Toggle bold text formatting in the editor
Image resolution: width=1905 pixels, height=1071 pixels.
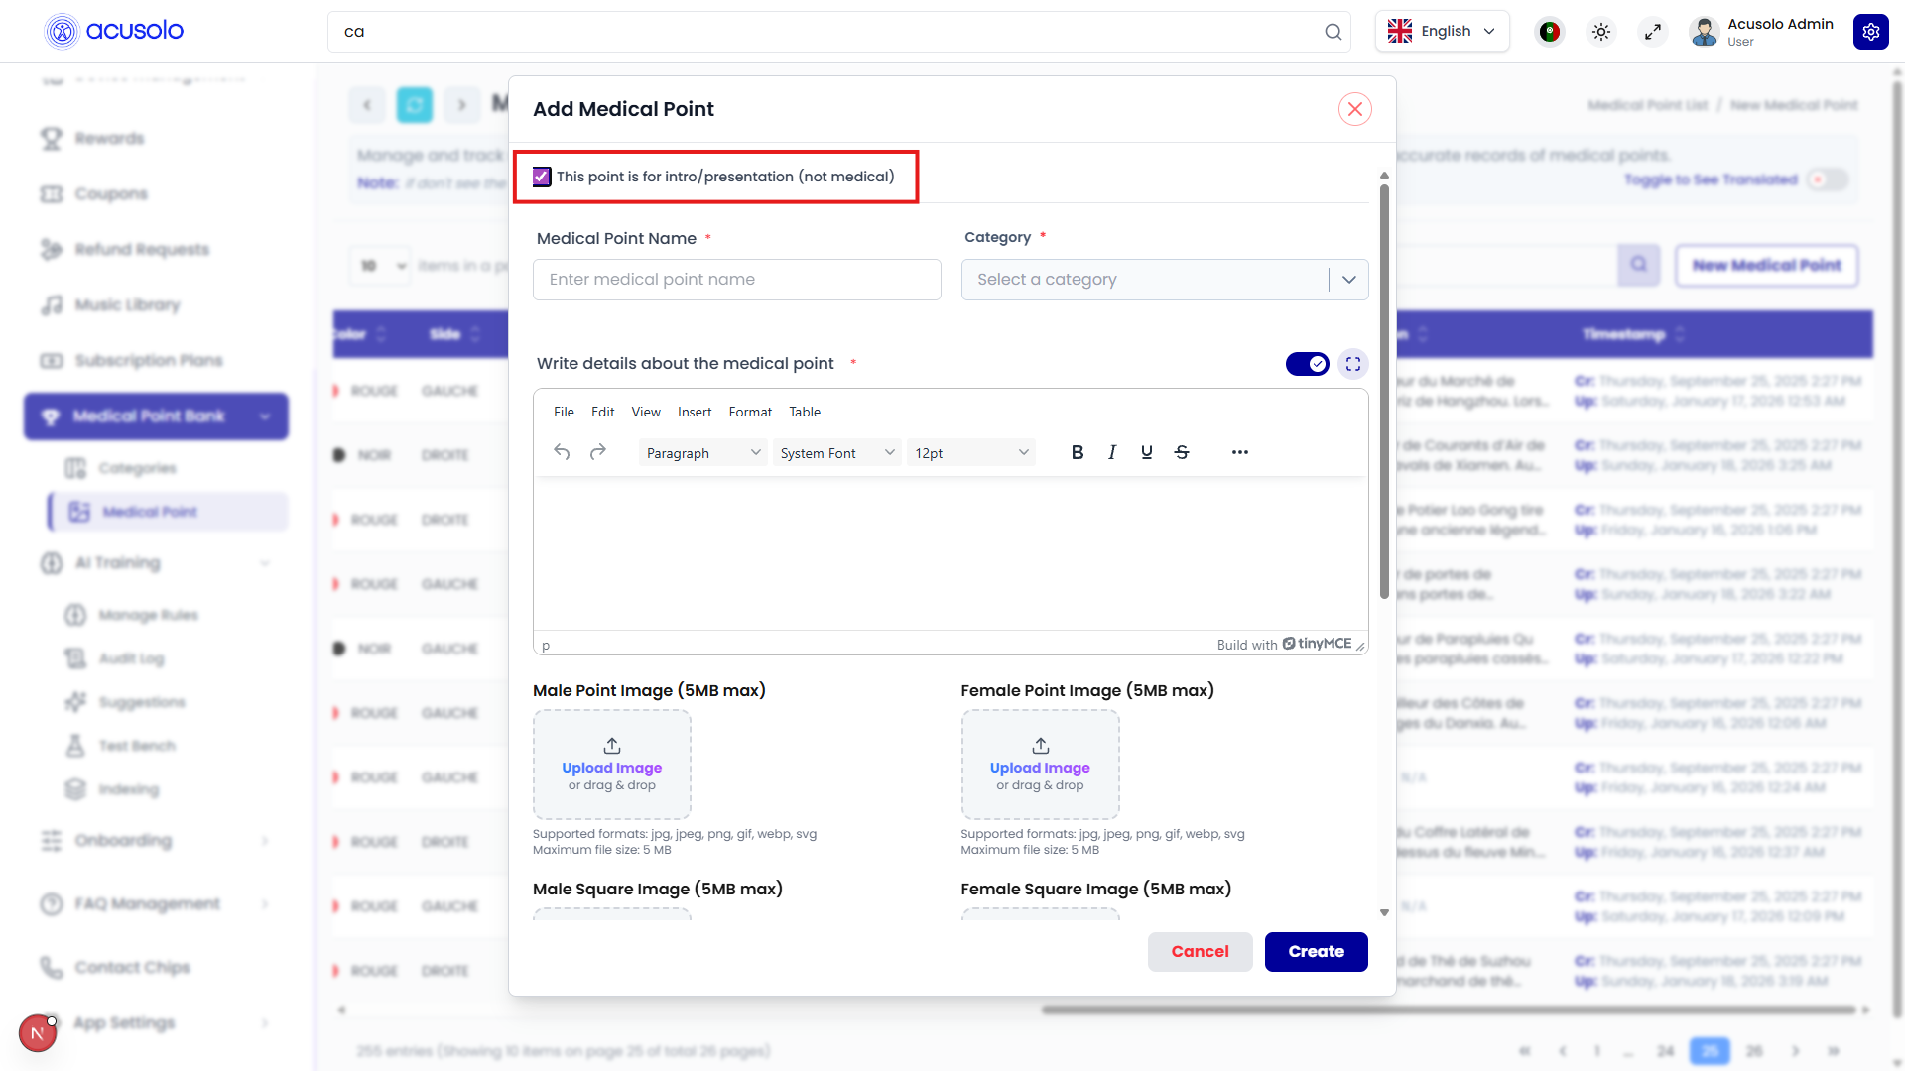click(x=1078, y=452)
